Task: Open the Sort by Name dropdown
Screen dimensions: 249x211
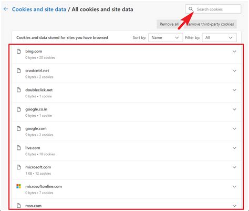Action: click(x=165, y=37)
